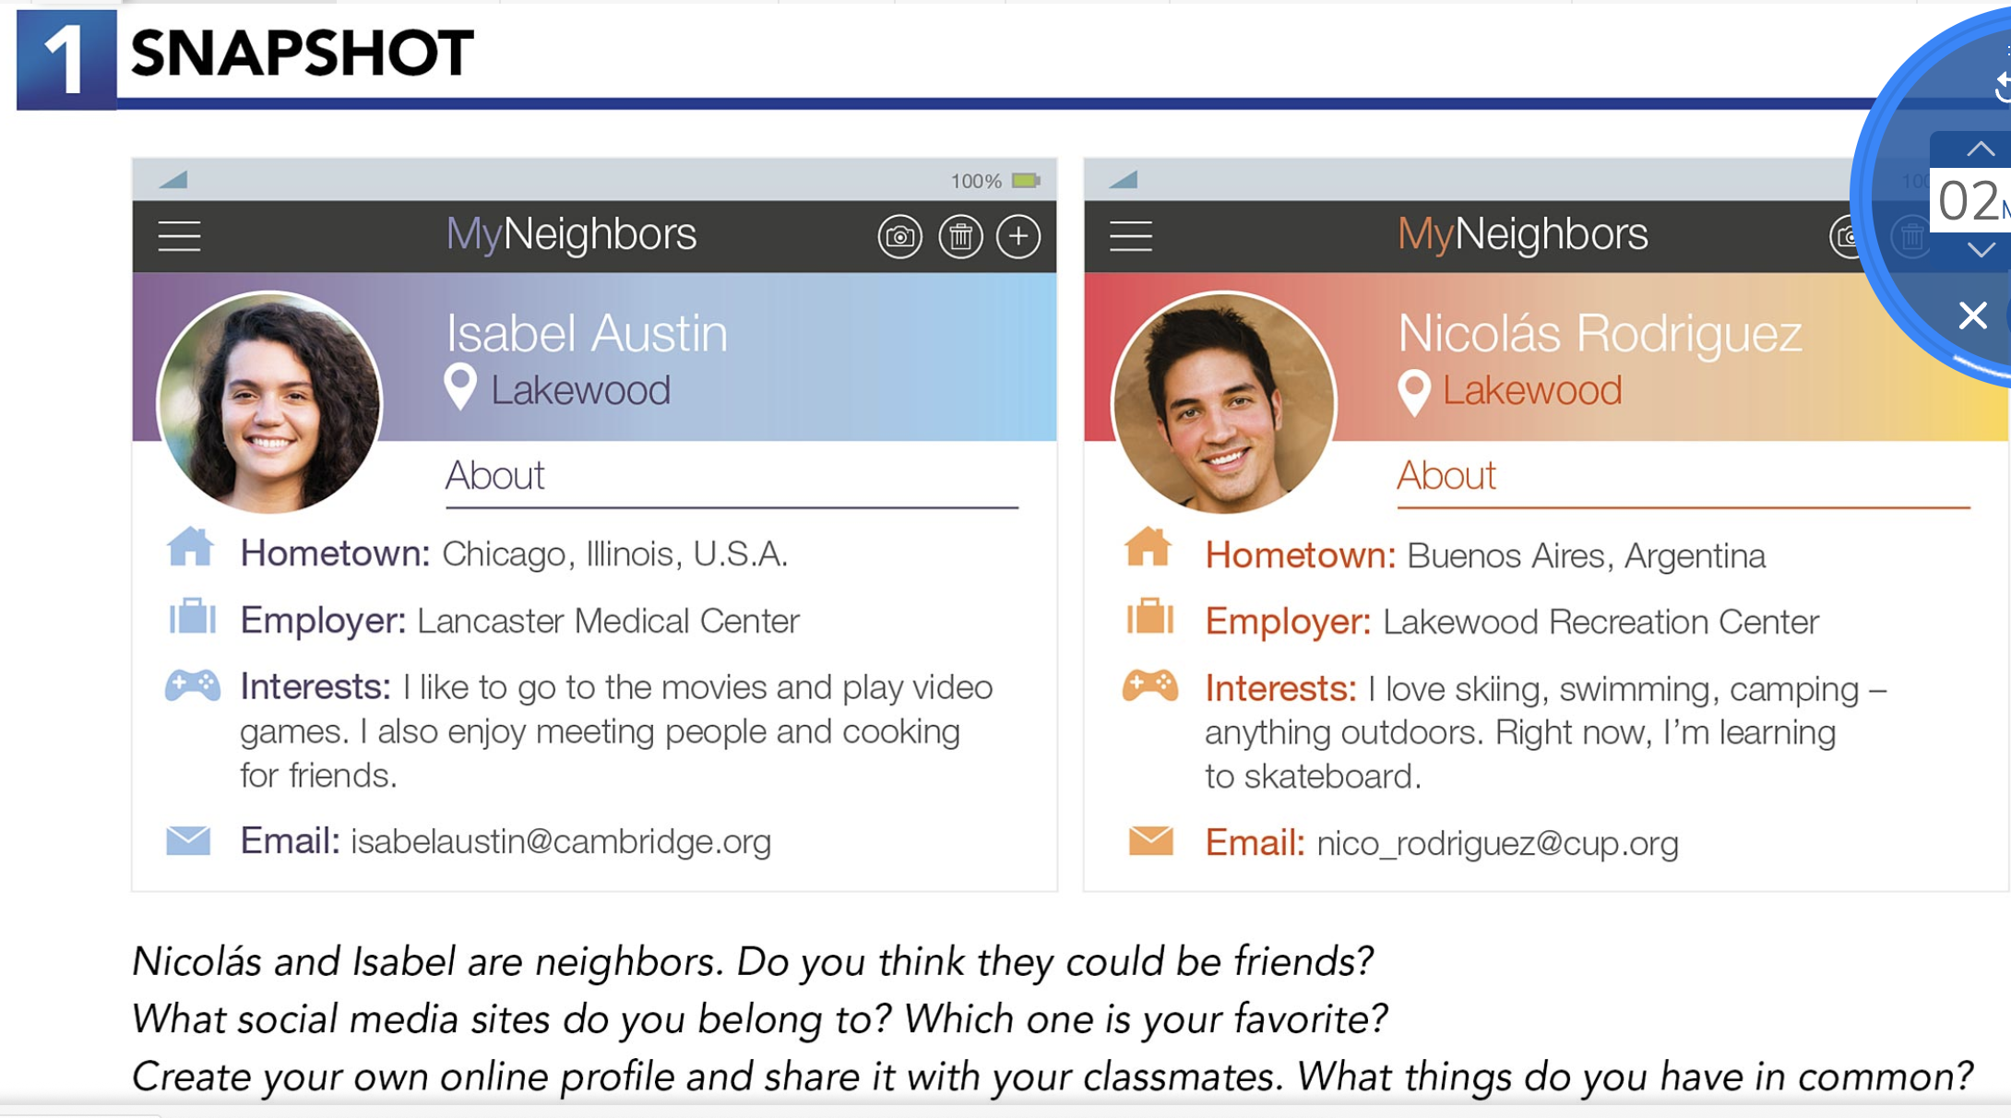Click blue house icon next to Isabel's Hometown
This screenshot has width=2011, height=1118.
coord(190,546)
